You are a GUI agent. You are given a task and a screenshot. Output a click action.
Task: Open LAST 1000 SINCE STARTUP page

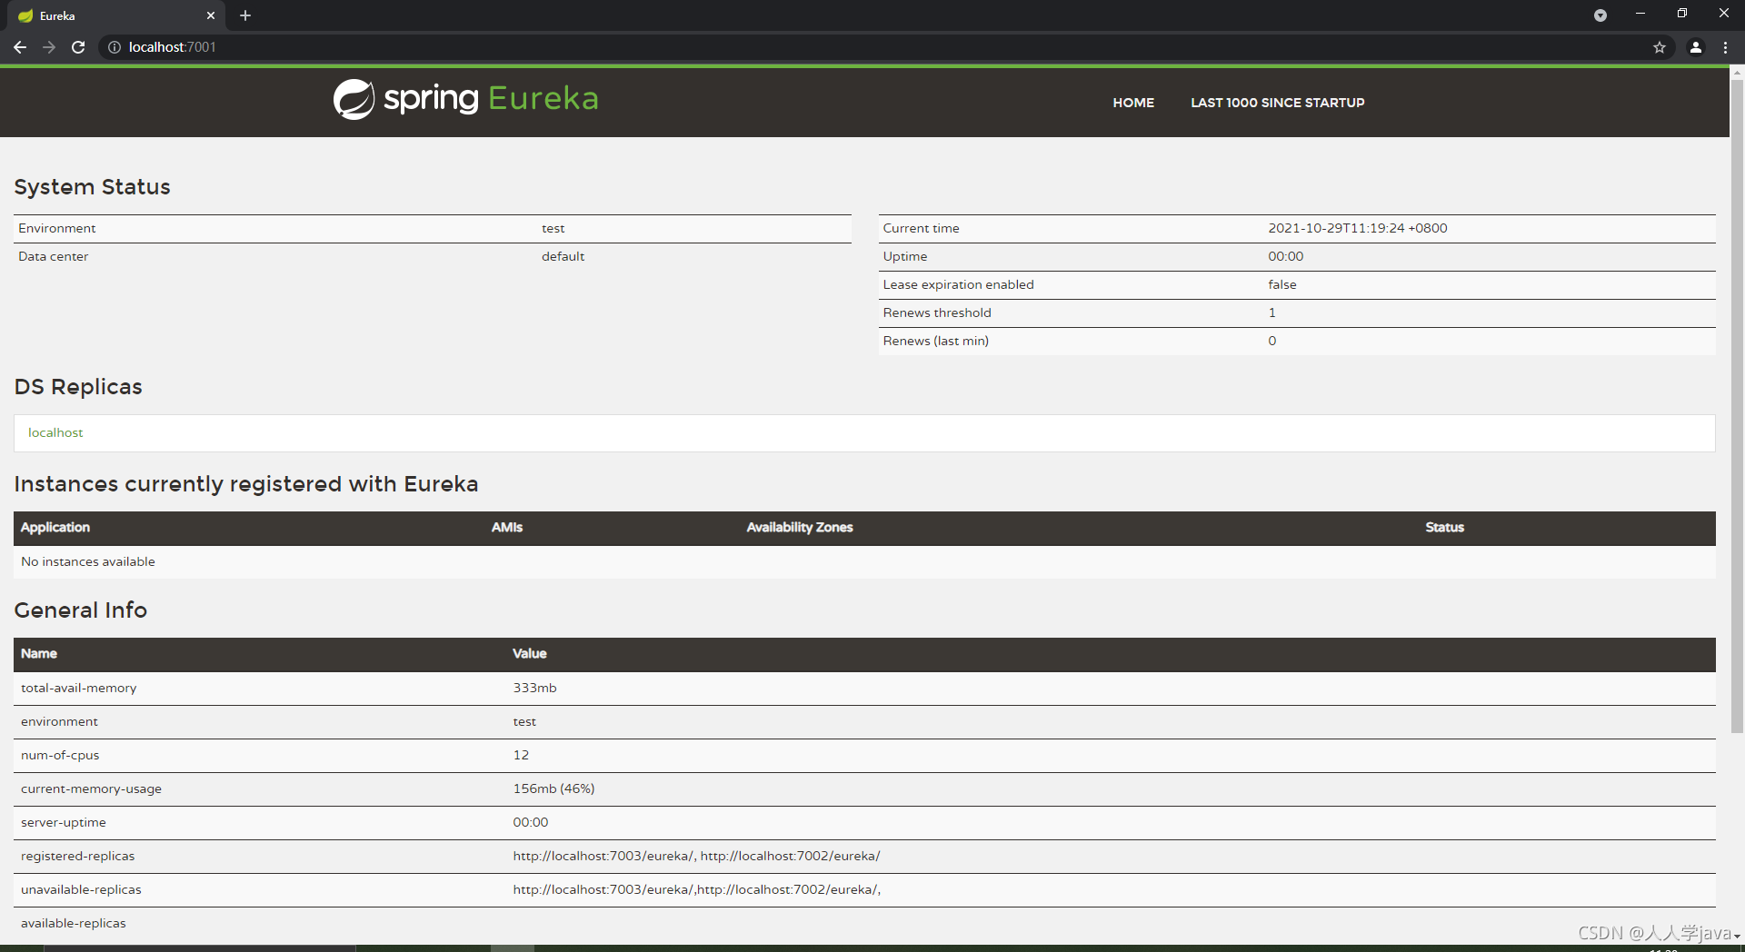tap(1278, 103)
